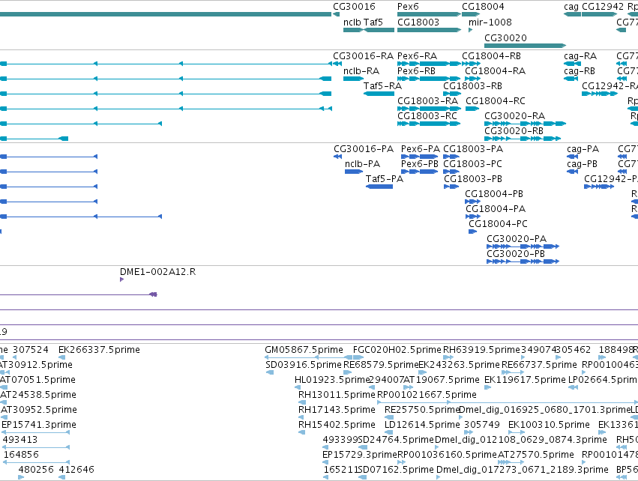Select the AT24538.5prime EST label
The width and height of the screenshot is (638, 481).
(x=37, y=395)
